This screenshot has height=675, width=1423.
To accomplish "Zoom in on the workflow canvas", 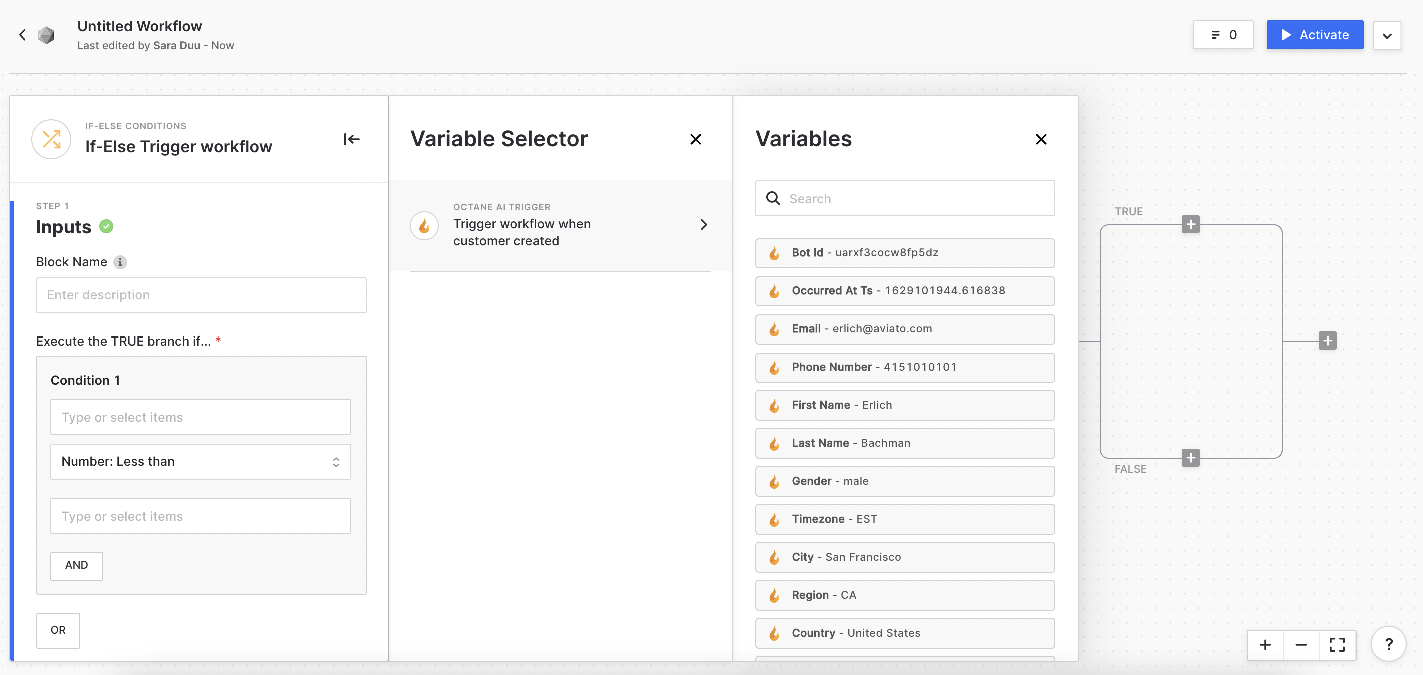I will point(1265,644).
